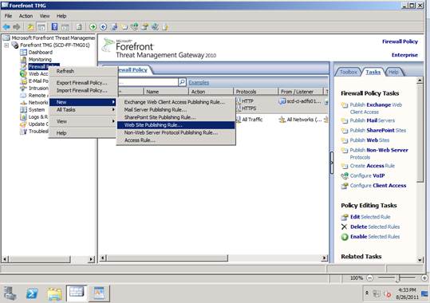Click the Examples link near search
The width and height of the screenshot is (430, 303).
pyautogui.click(x=199, y=82)
